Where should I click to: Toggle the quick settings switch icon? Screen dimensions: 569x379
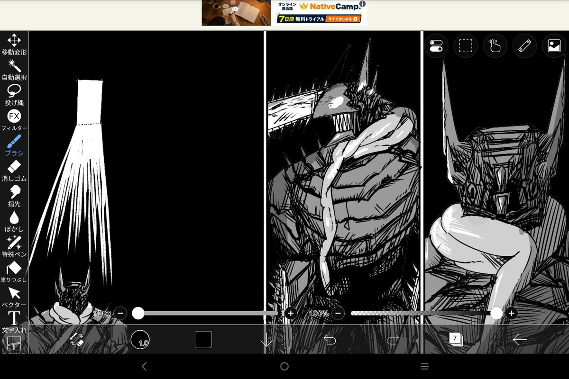[x=436, y=46]
